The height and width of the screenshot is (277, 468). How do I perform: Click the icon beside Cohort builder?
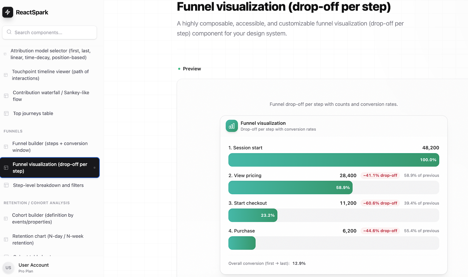click(6, 219)
